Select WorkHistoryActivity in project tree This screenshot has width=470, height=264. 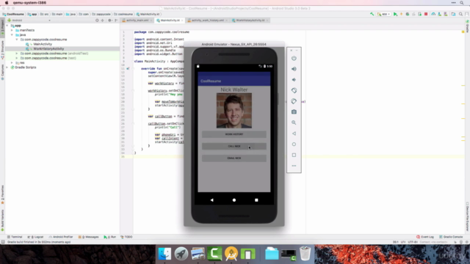pyautogui.click(x=48, y=49)
